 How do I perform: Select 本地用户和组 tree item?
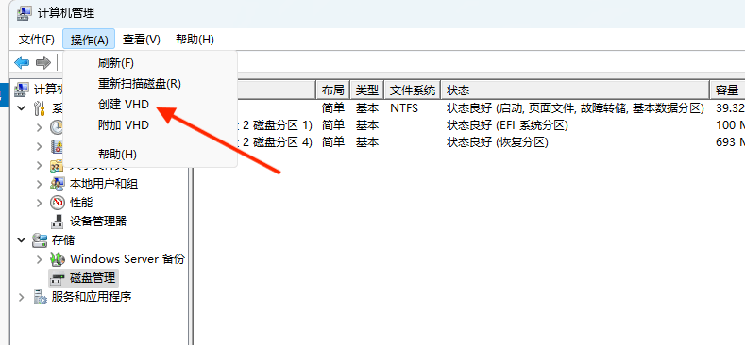104,184
